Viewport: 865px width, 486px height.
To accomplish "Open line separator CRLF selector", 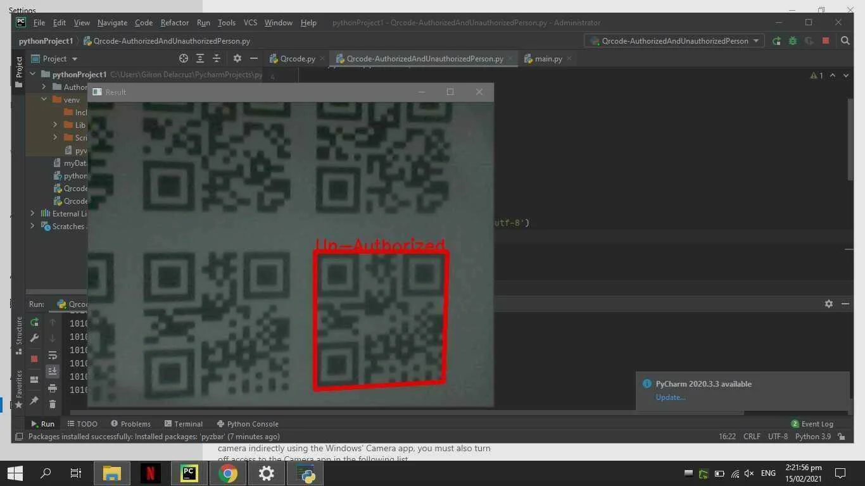I will (752, 437).
